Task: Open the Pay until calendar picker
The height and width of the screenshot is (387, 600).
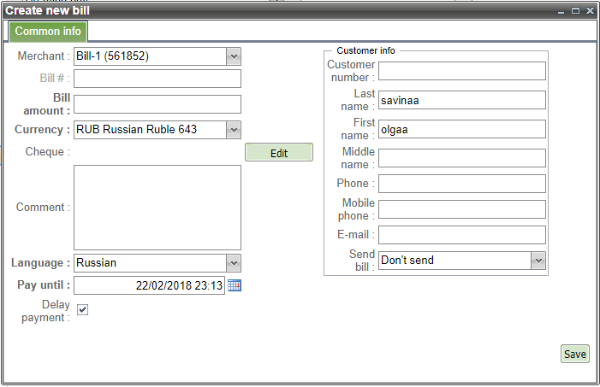Action: click(x=235, y=285)
